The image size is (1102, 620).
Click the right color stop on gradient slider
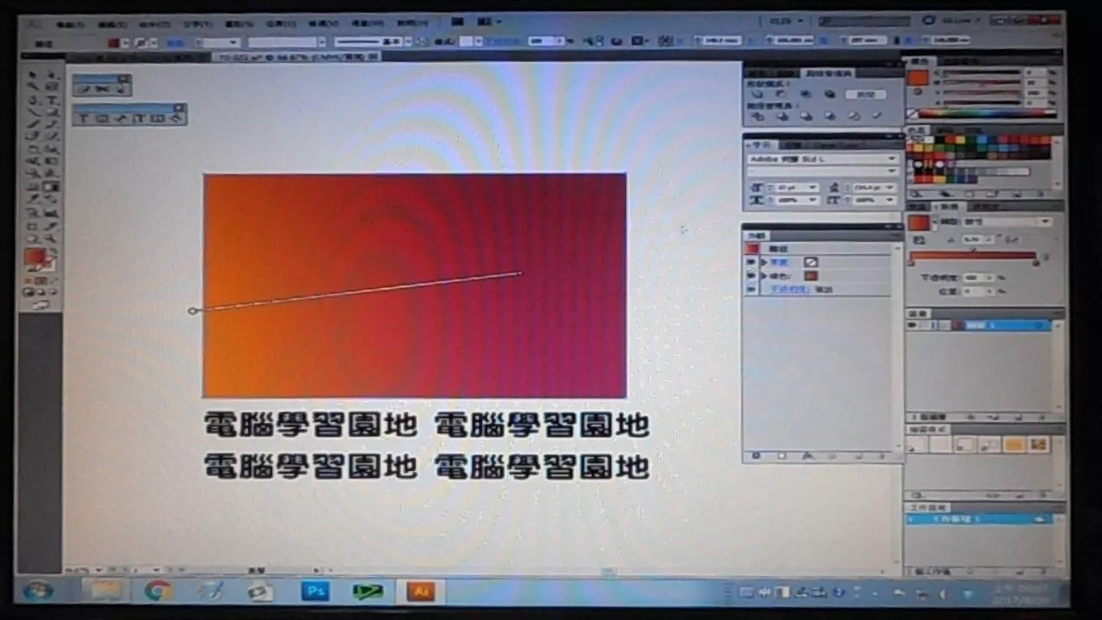[x=1037, y=263]
